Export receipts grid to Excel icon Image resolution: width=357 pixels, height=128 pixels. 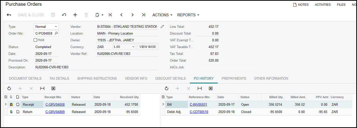pos(53,88)
